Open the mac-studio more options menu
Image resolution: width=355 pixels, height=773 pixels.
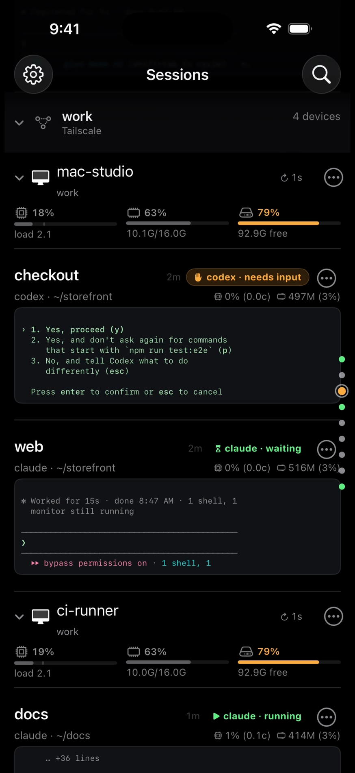click(333, 177)
